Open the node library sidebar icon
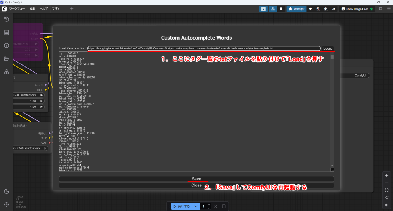393x211 pixels. (7, 32)
